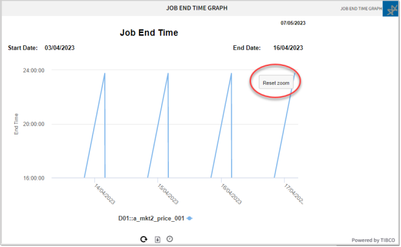Click the Reset zoom button
The image size is (401, 247).
(x=276, y=82)
